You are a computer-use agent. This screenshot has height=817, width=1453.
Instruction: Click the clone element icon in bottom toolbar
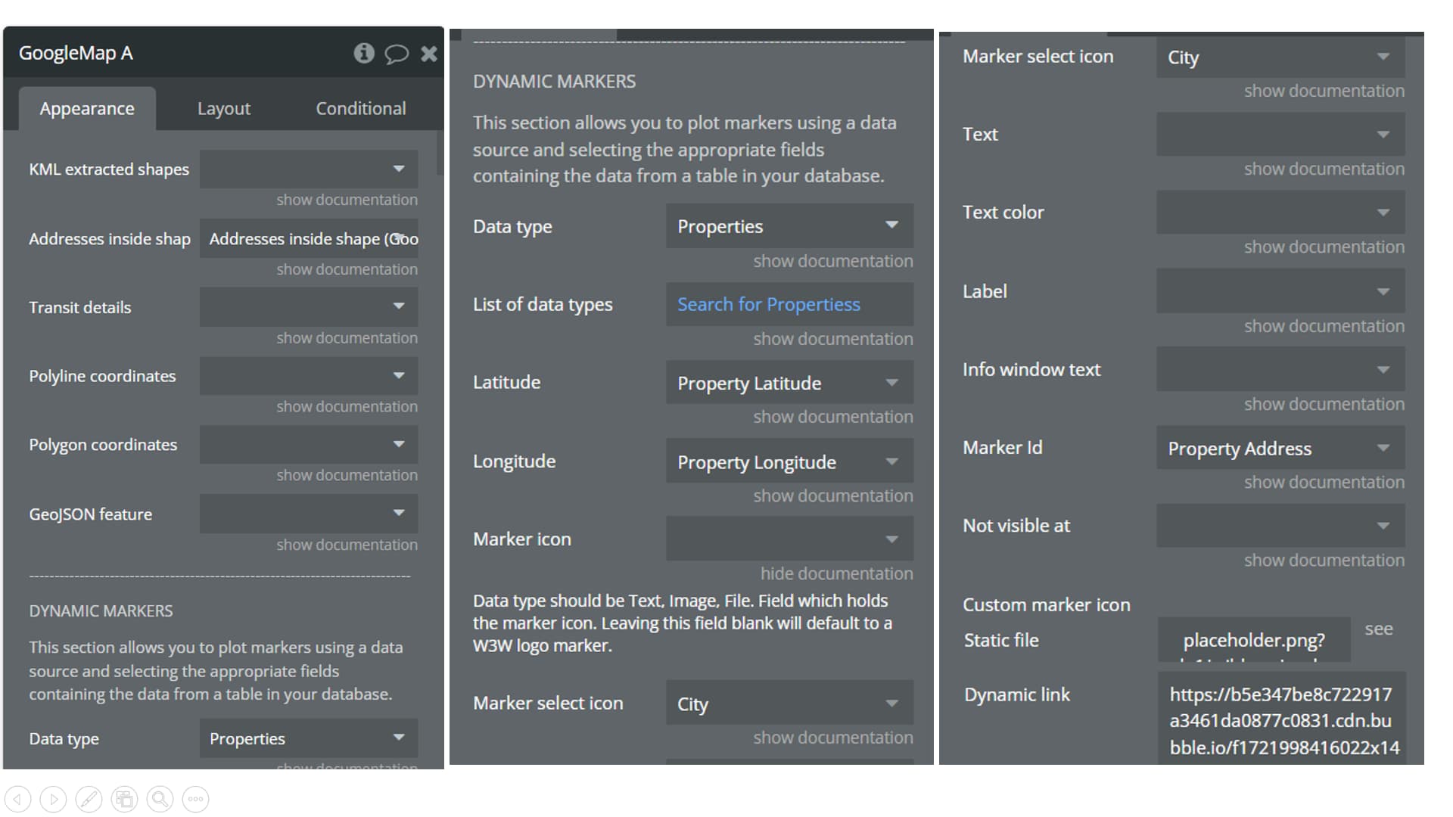coord(124,798)
